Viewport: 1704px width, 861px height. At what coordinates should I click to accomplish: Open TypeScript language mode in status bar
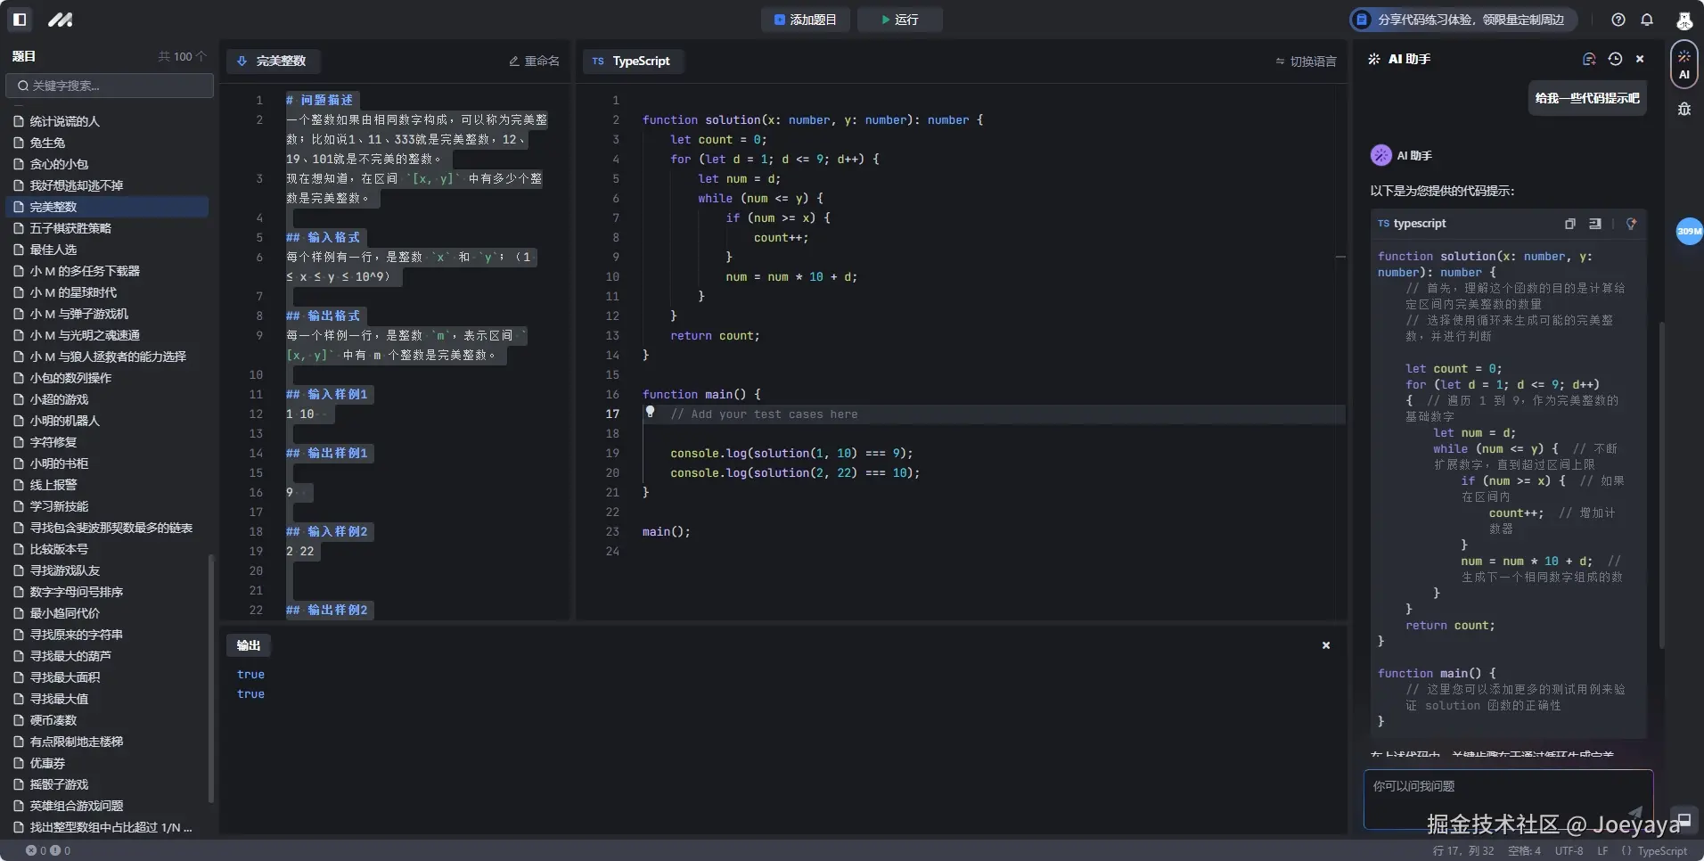pos(1654,851)
